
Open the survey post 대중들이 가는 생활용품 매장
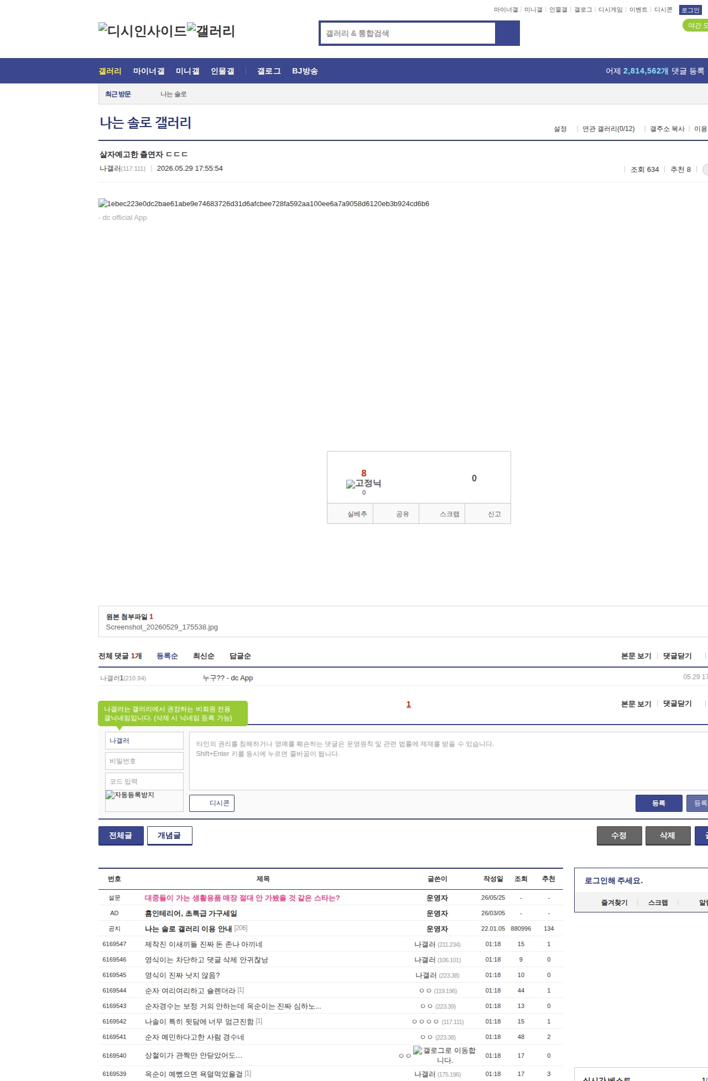(242, 898)
